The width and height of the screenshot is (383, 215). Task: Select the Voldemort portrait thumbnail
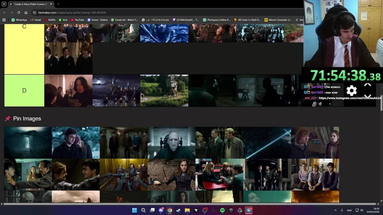point(171,143)
